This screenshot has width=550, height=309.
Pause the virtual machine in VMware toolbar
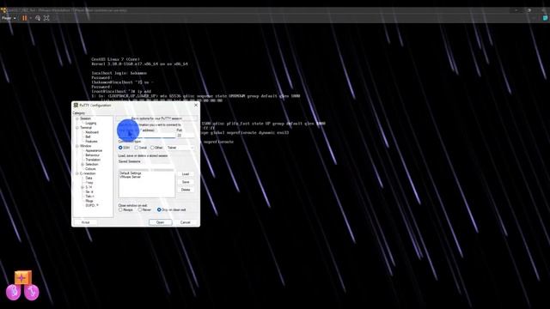point(25,18)
